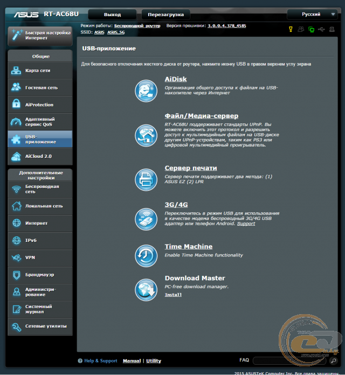Open the Русский language dropdown
345x375 pixels.
tap(312, 15)
